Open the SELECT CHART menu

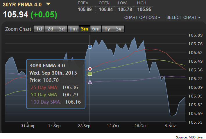coord(183,17)
